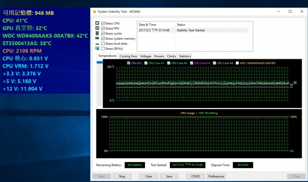The image size is (308, 182).
Task: Click the CPU 41°C sensor reading
Action: click(x=15, y=20)
